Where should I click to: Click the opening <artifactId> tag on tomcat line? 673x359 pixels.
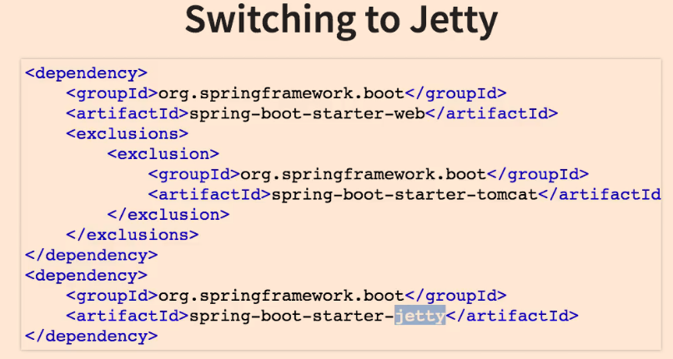pyautogui.click(x=209, y=195)
